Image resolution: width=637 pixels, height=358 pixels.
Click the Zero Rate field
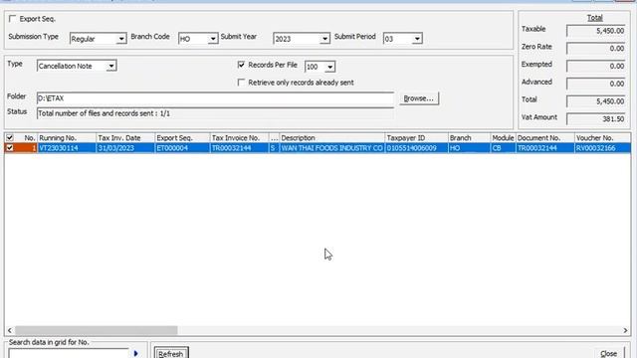pos(596,49)
